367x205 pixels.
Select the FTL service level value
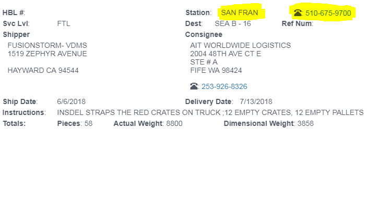(64, 23)
